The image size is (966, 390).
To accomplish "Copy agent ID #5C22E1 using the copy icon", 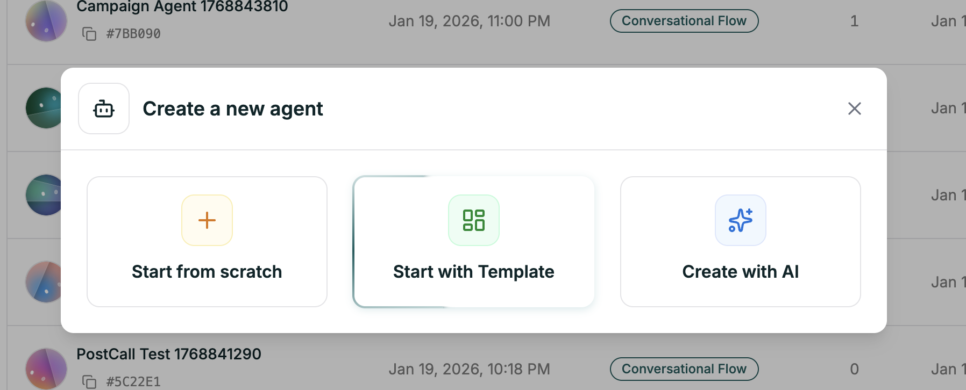I will (x=90, y=381).
